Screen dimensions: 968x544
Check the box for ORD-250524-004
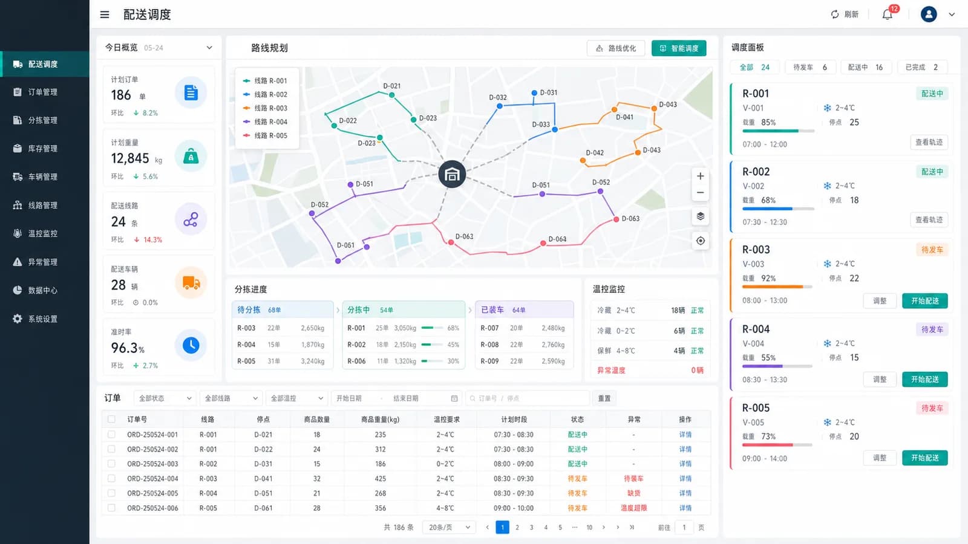click(111, 478)
